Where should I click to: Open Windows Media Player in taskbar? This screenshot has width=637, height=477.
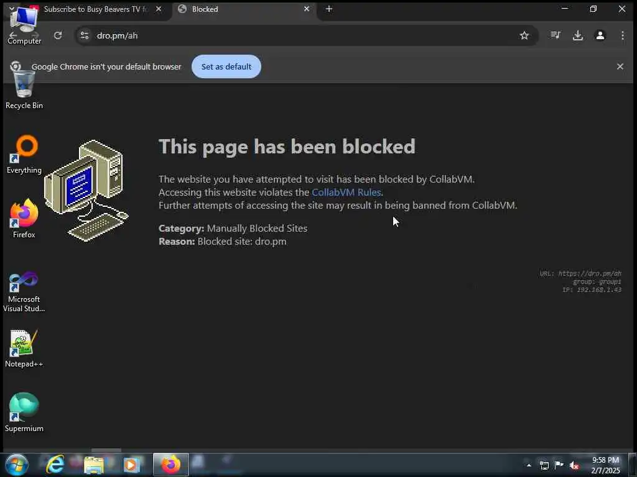(x=131, y=465)
